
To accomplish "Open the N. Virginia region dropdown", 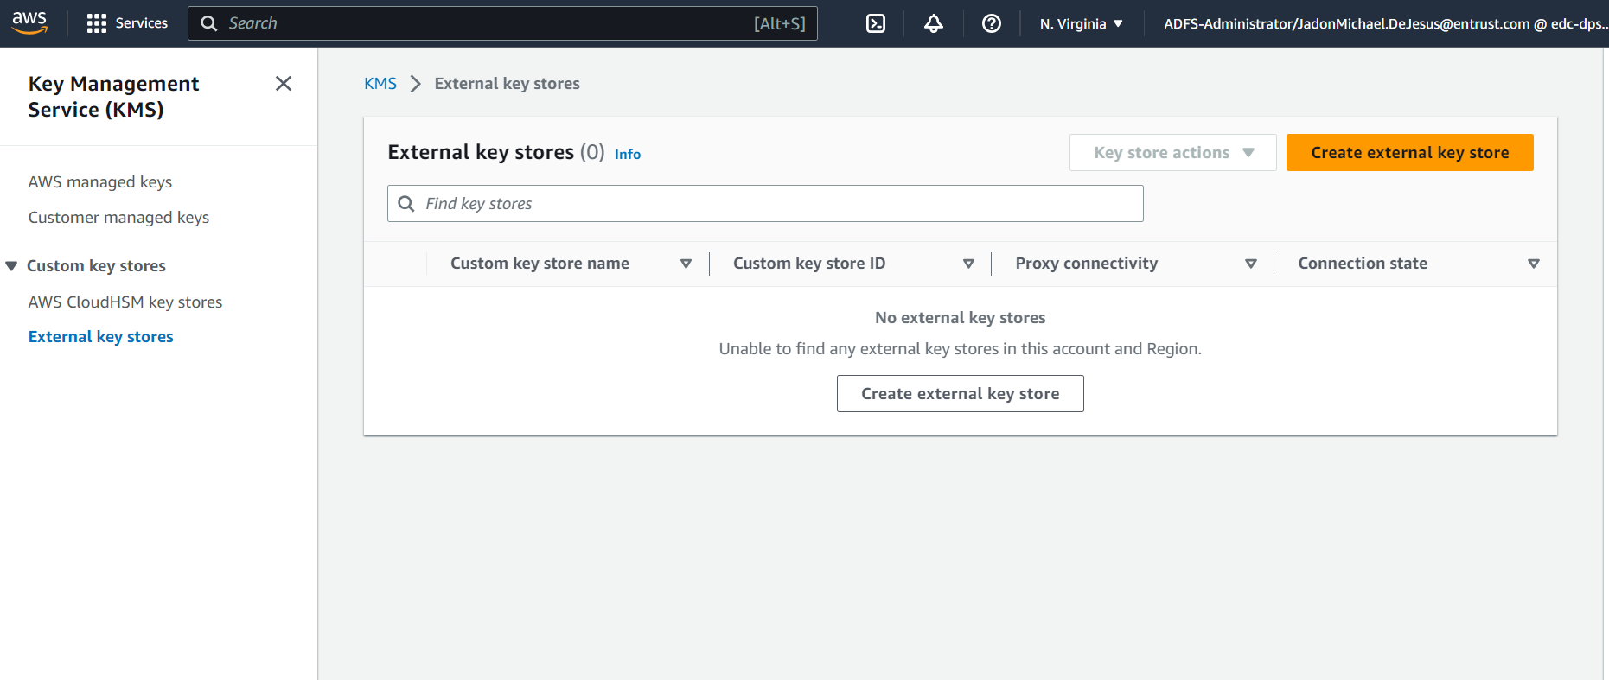I will (x=1082, y=23).
